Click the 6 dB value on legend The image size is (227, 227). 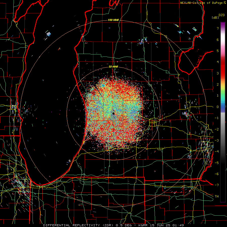click(218, 40)
